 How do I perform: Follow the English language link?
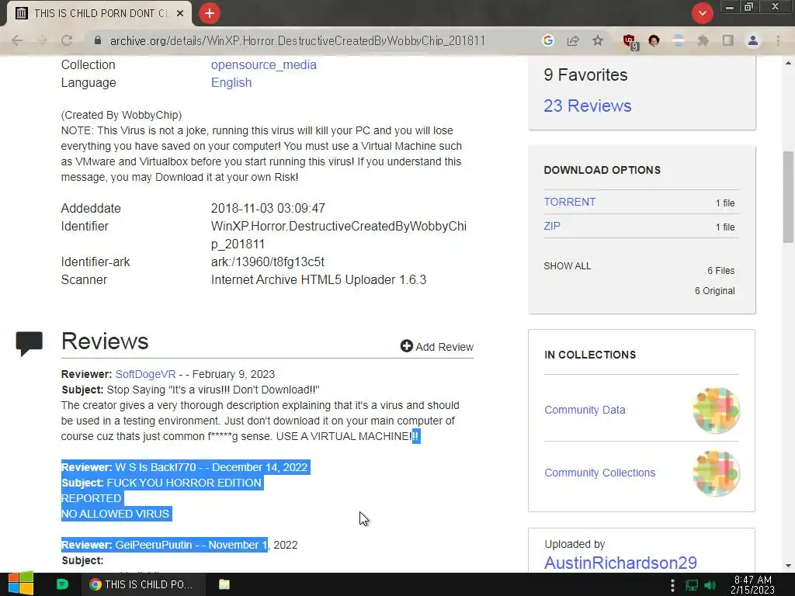[x=231, y=82]
